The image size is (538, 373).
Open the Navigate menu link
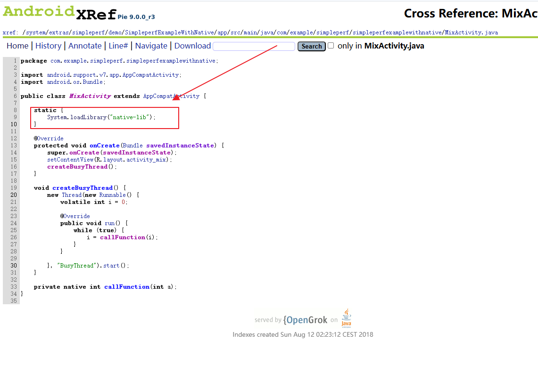pos(151,46)
